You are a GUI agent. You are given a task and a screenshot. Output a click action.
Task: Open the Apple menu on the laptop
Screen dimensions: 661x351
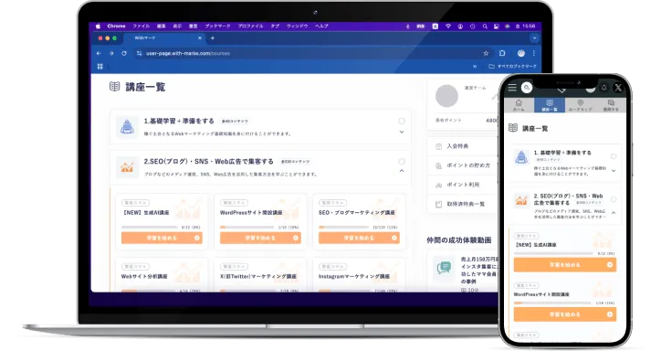pyautogui.click(x=98, y=26)
